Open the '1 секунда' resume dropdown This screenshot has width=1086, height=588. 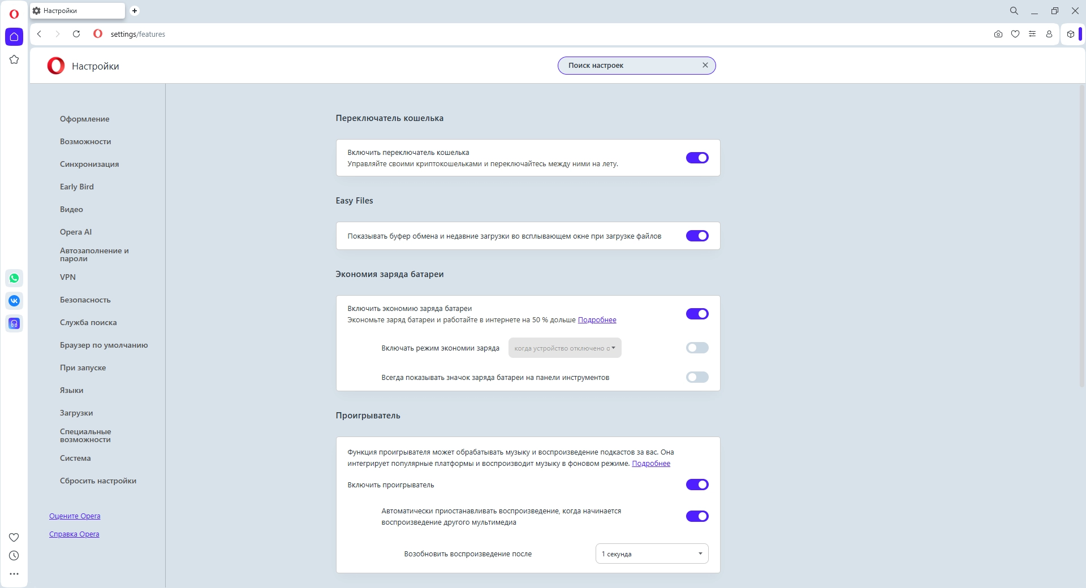pos(652,554)
